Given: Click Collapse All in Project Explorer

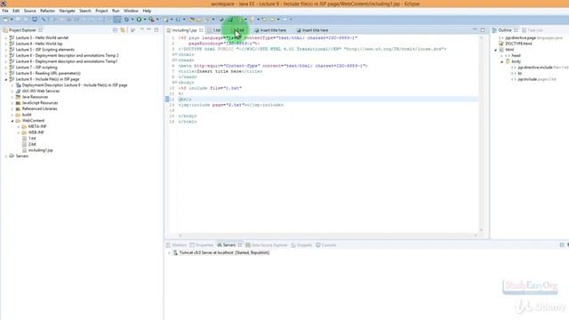Looking at the screenshot, I should pos(115,30).
